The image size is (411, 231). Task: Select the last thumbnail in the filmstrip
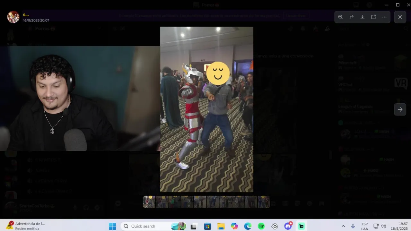tap(264, 202)
